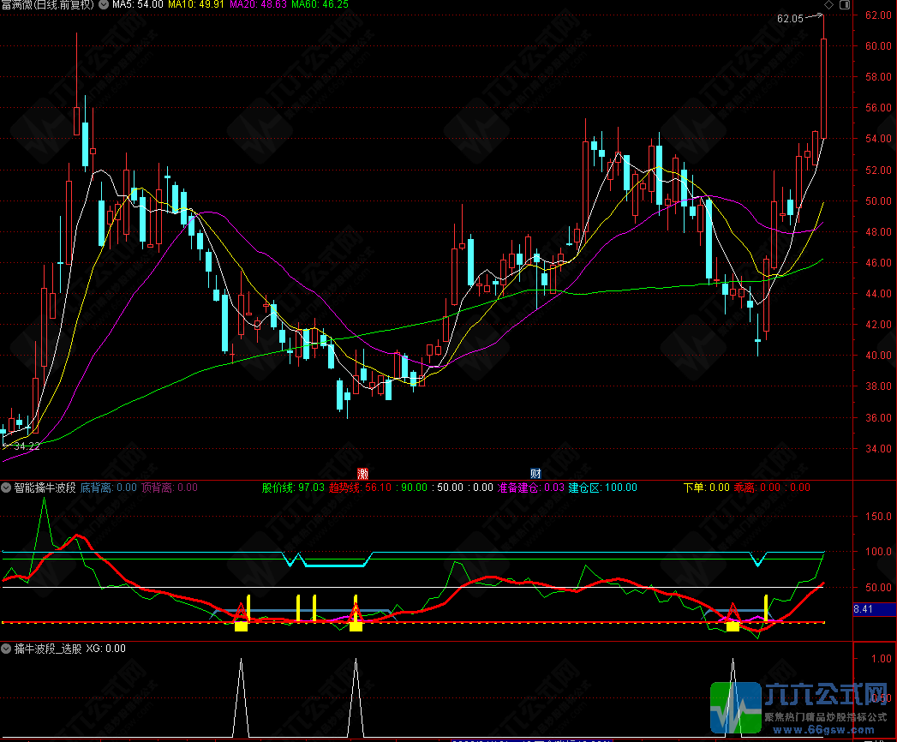The height and width of the screenshot is (742, 897).
Task: Click the 趋势线: 56.10 value
Action: pos(360,488)
